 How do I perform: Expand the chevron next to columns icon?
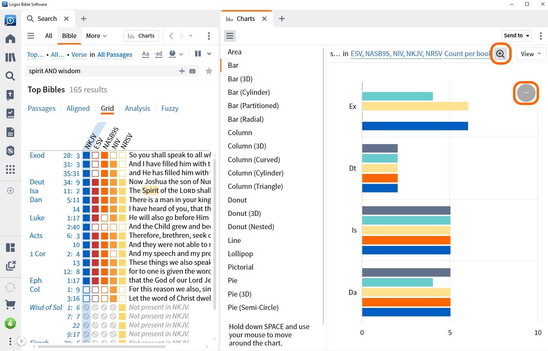[x=209, y=54]
